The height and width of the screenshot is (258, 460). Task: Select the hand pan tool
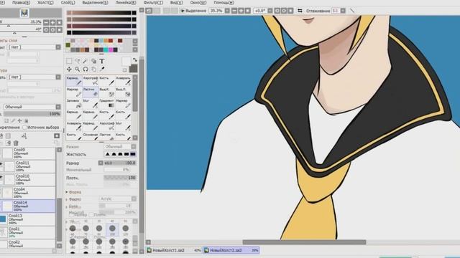coord(93,70)
